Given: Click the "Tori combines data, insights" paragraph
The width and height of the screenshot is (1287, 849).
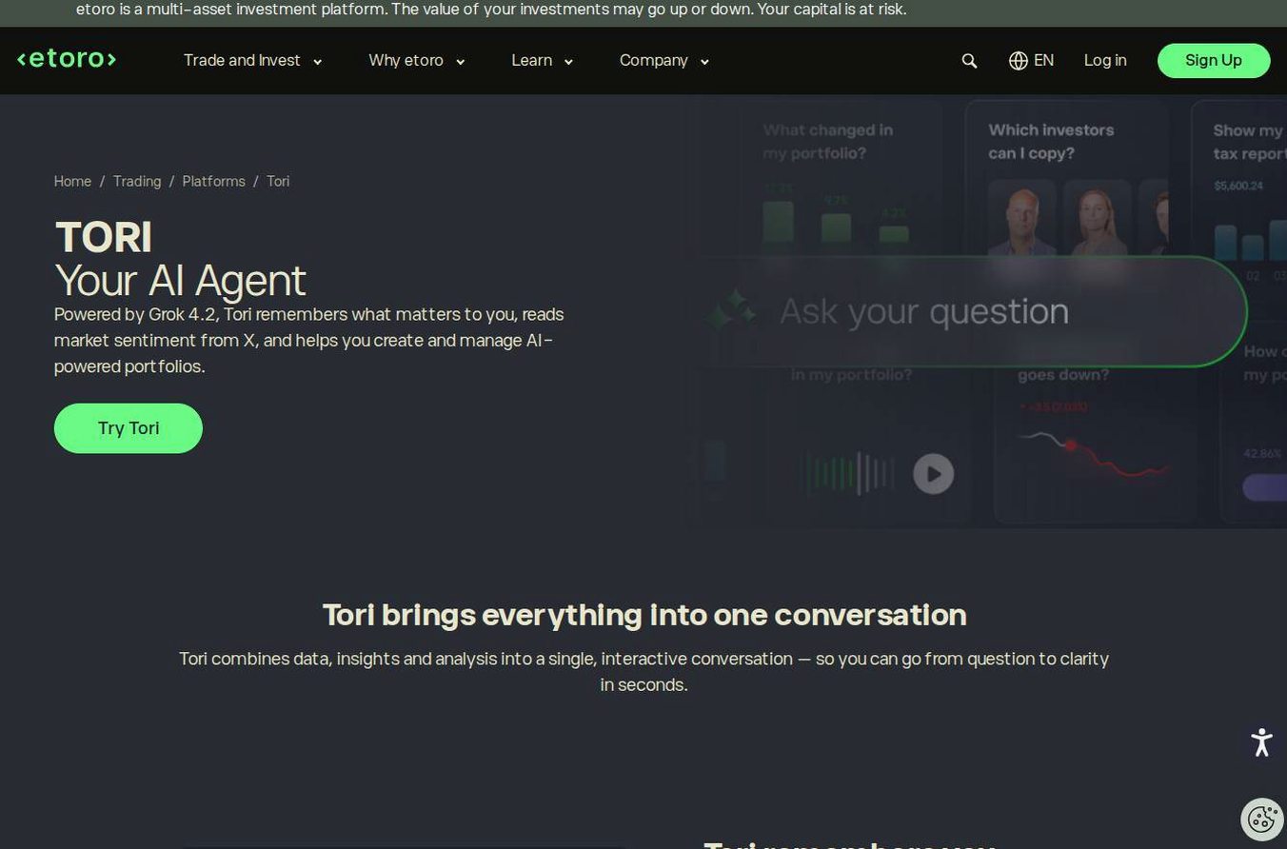Looking at the screenshot, I should coord(643,671).
